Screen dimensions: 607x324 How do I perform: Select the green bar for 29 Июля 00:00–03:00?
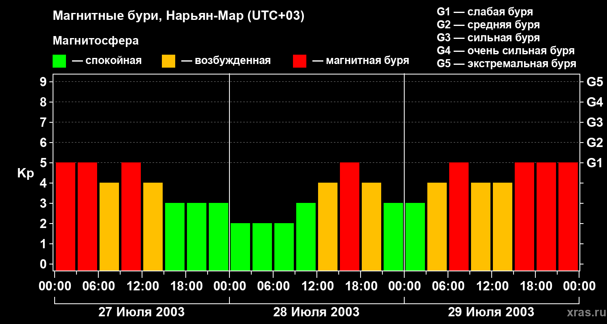click(x=415, y=237)
